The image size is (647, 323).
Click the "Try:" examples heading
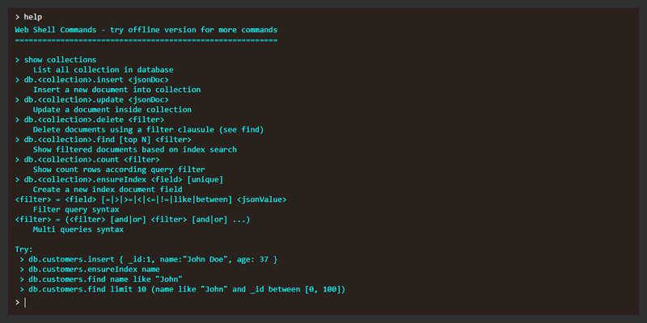[x=24, y=250]
